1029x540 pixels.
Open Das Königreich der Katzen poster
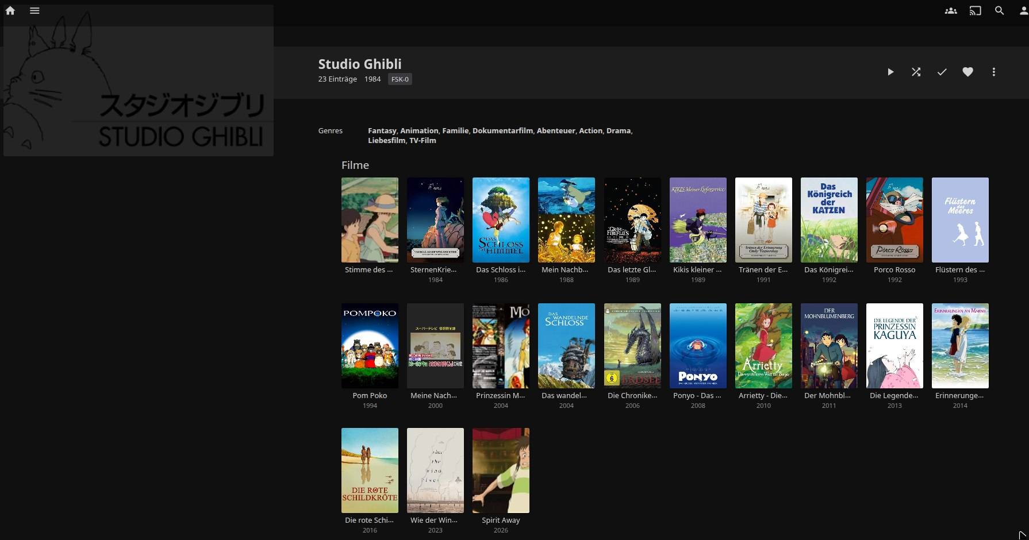829,220
